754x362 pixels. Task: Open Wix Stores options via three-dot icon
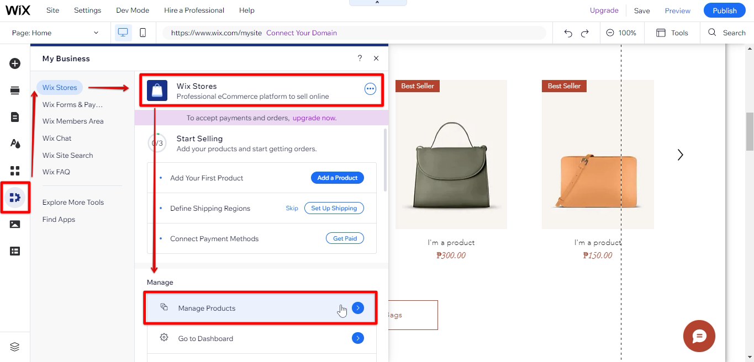pyautogui.click(x=370, y=88)
